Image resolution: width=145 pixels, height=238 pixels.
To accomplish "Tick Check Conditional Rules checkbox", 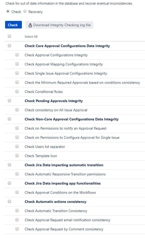I will (x=17, y=92).
